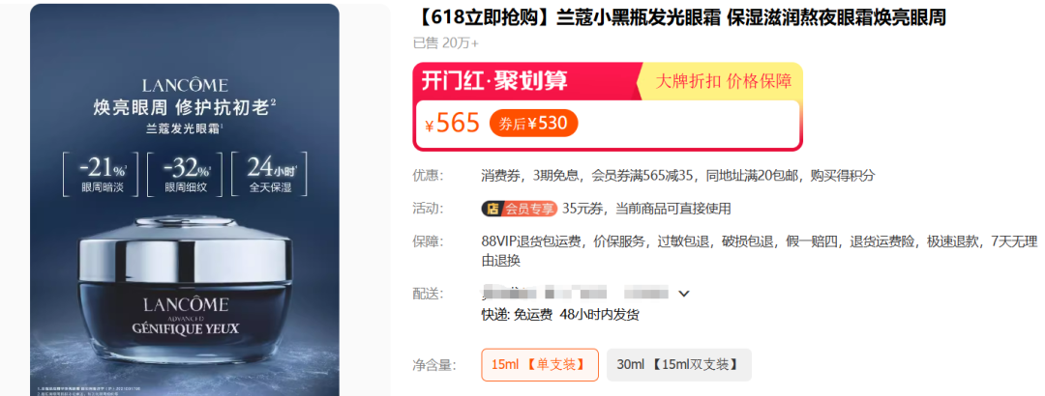Image resolution: width=1045 pixels, height=396 pixels.
Task: Expand the delivery address dropdown arrow
Action: [684, 294]
